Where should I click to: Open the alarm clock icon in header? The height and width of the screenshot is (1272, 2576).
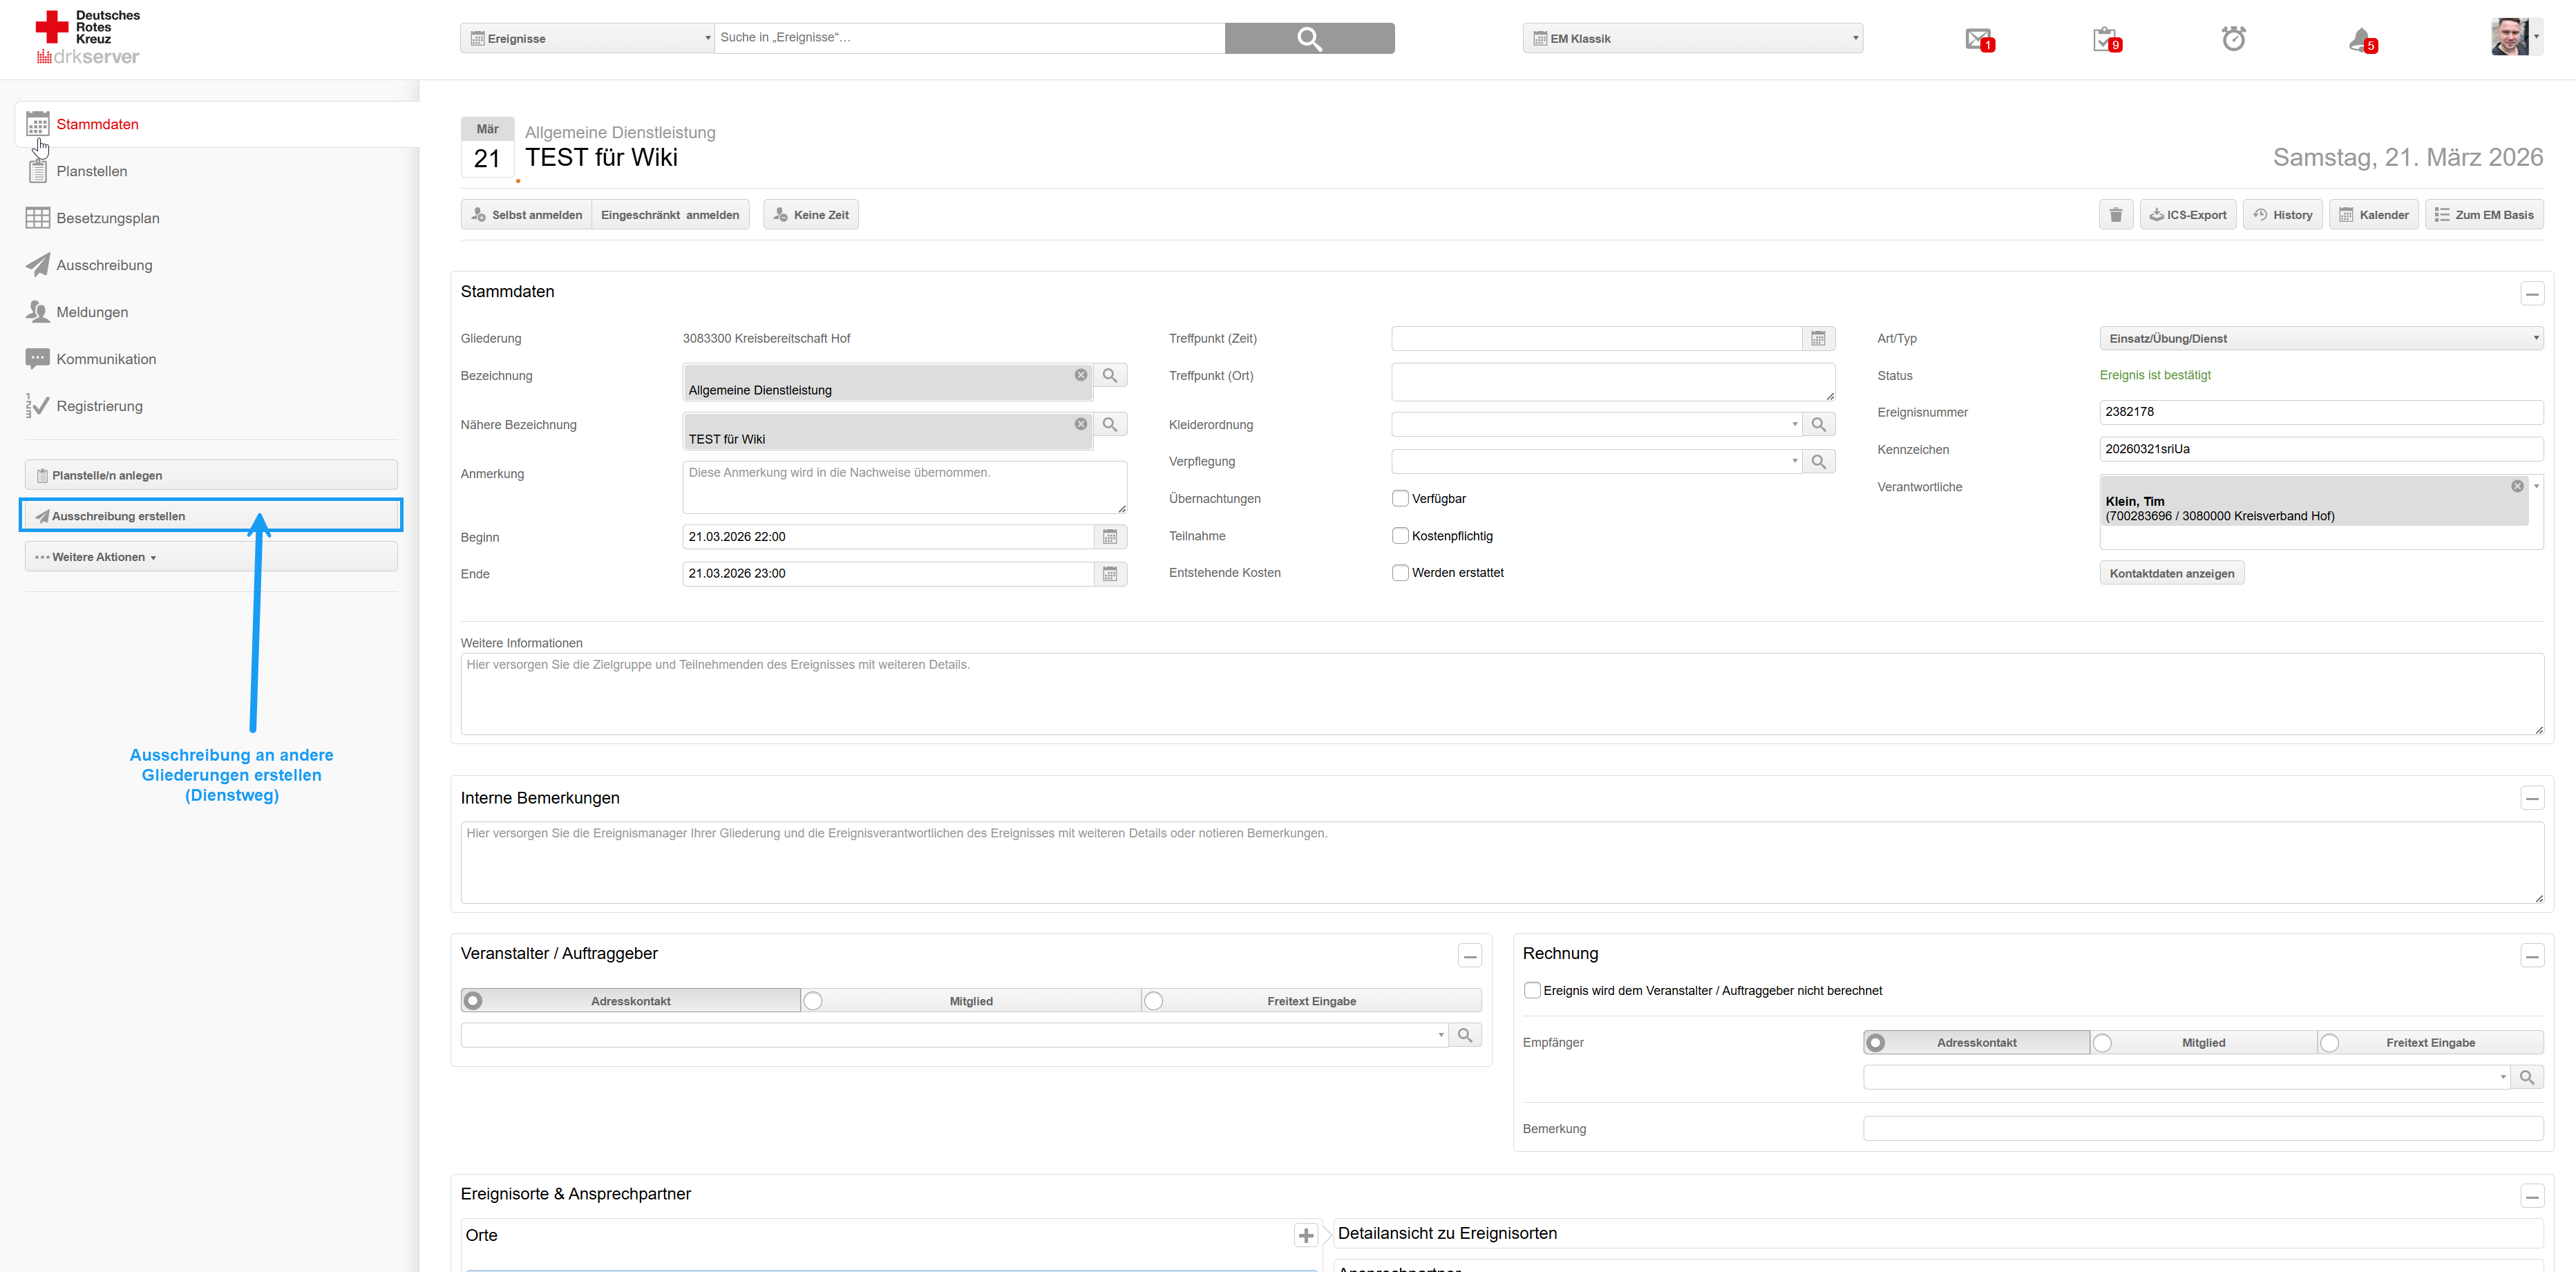(2233, 39)
